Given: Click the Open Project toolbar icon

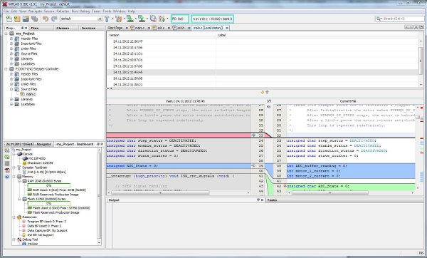Looking at the screenshot, I should (x=26, y=19).
